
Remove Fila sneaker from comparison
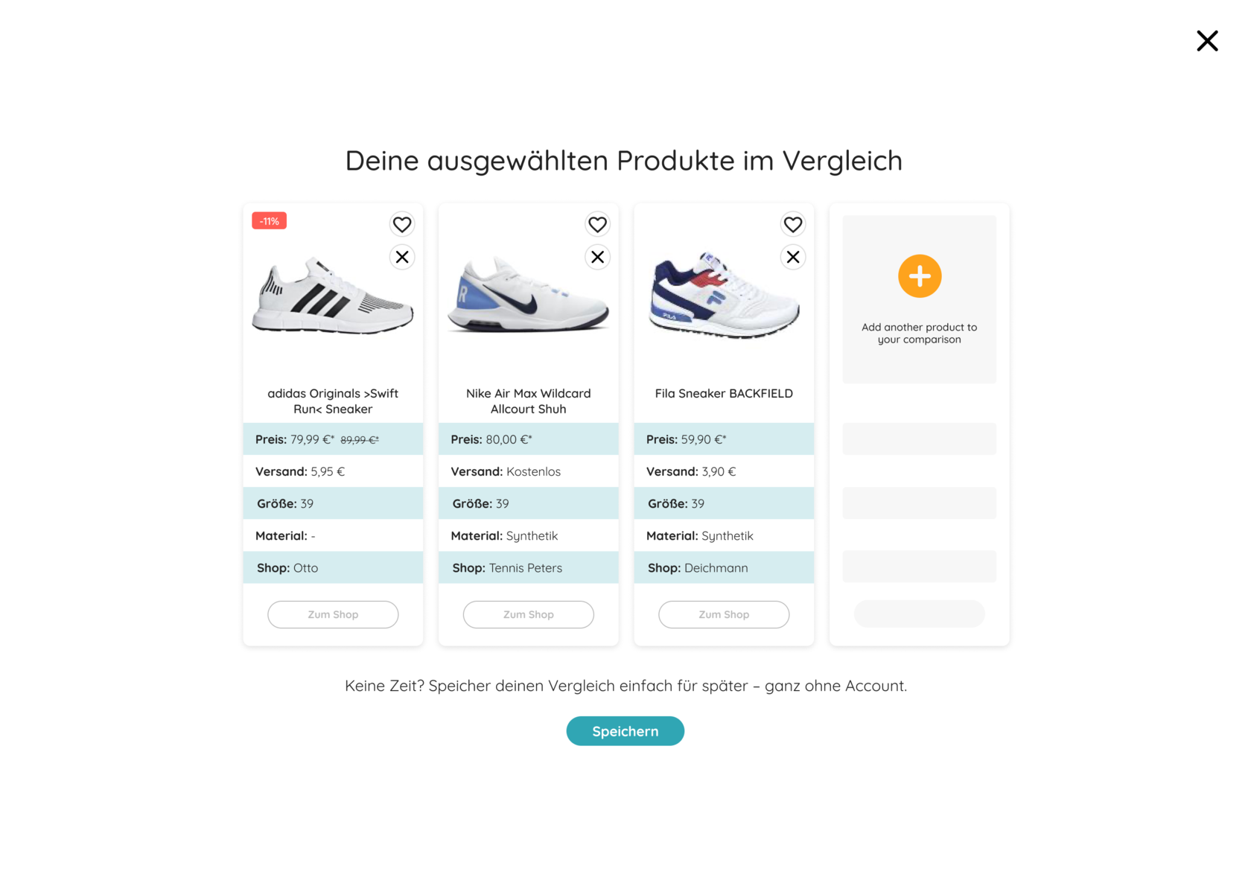coord(793,257)
